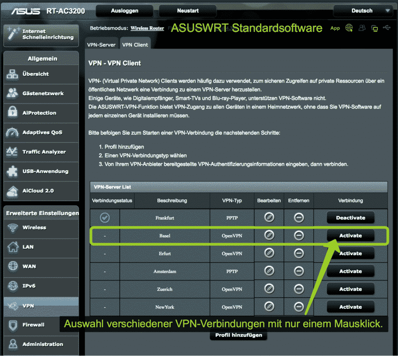Edit the Erfurt VPN profile

[x=269, y=253]
